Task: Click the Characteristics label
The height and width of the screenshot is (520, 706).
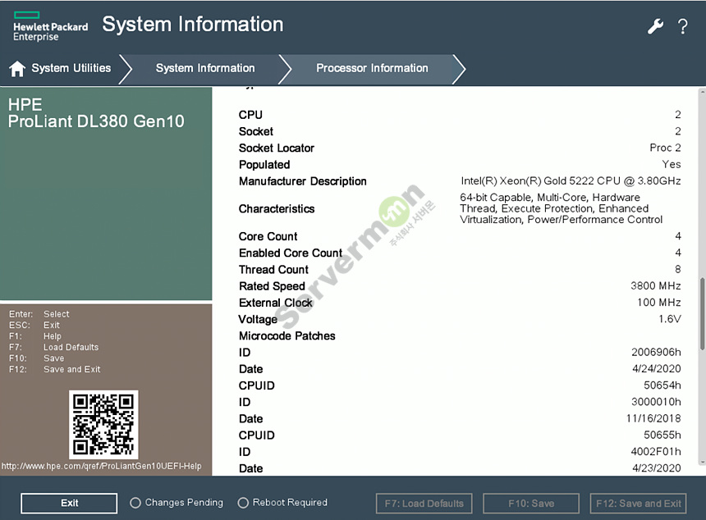Action: [277, 208]
